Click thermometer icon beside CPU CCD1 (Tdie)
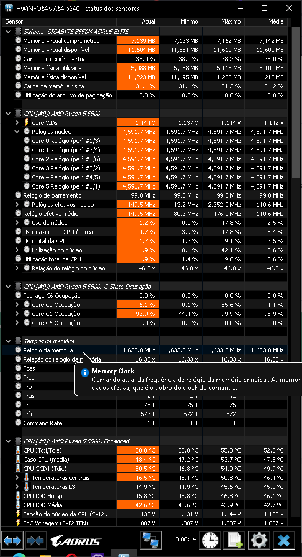The height and width of the screenshot is (557, 302). tap(18, 469)
